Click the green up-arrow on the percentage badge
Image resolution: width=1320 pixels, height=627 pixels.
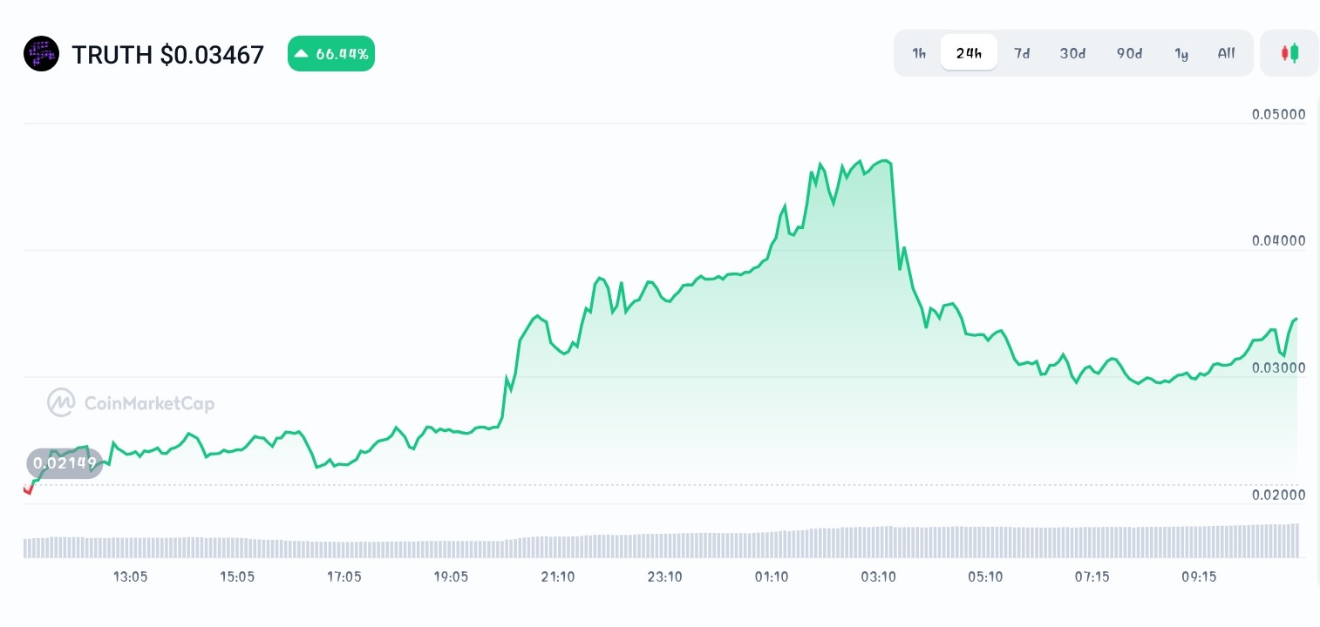302,53
